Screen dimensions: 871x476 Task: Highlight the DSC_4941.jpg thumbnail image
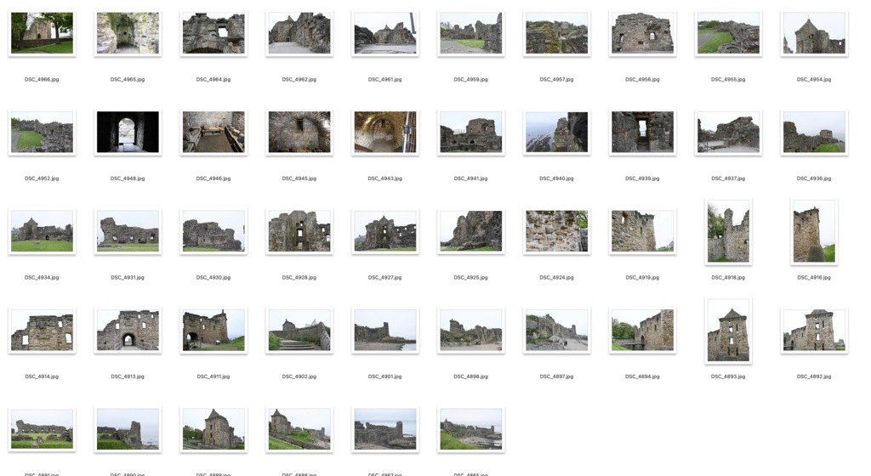coord(471,132)
